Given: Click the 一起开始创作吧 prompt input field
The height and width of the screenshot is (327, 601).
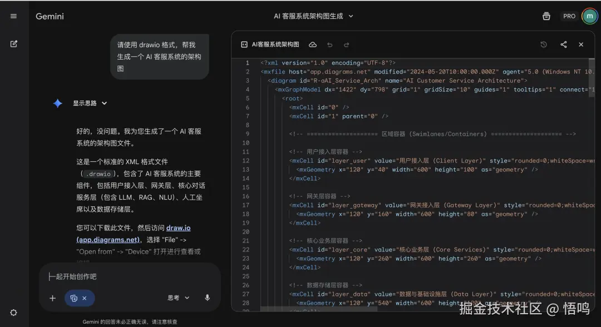Looking at the screenshot, I should click(130, 276).
